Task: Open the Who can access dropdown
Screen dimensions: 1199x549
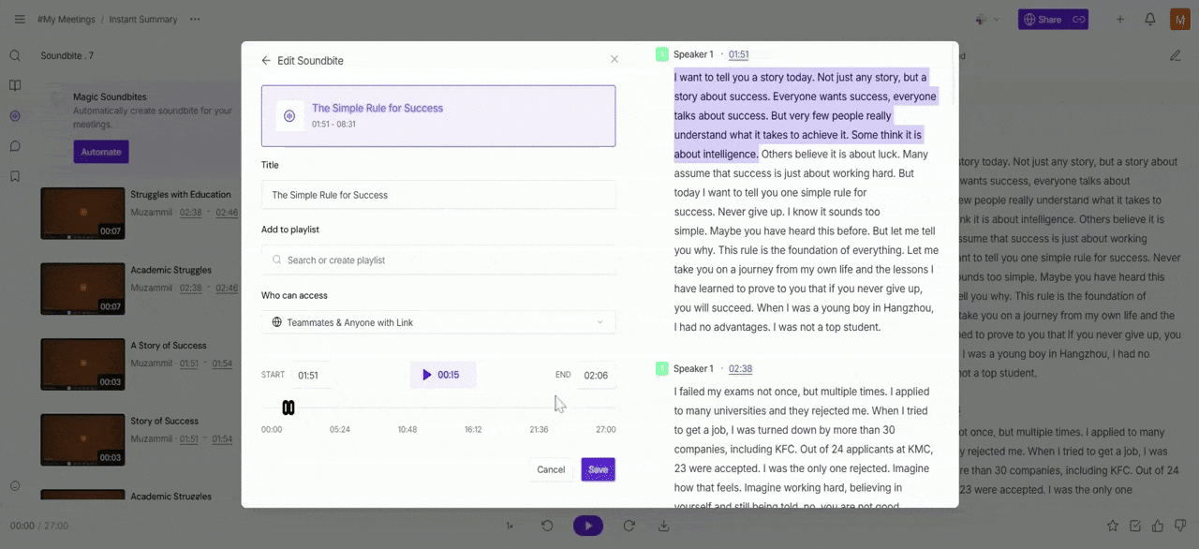Action: point(437,320)
